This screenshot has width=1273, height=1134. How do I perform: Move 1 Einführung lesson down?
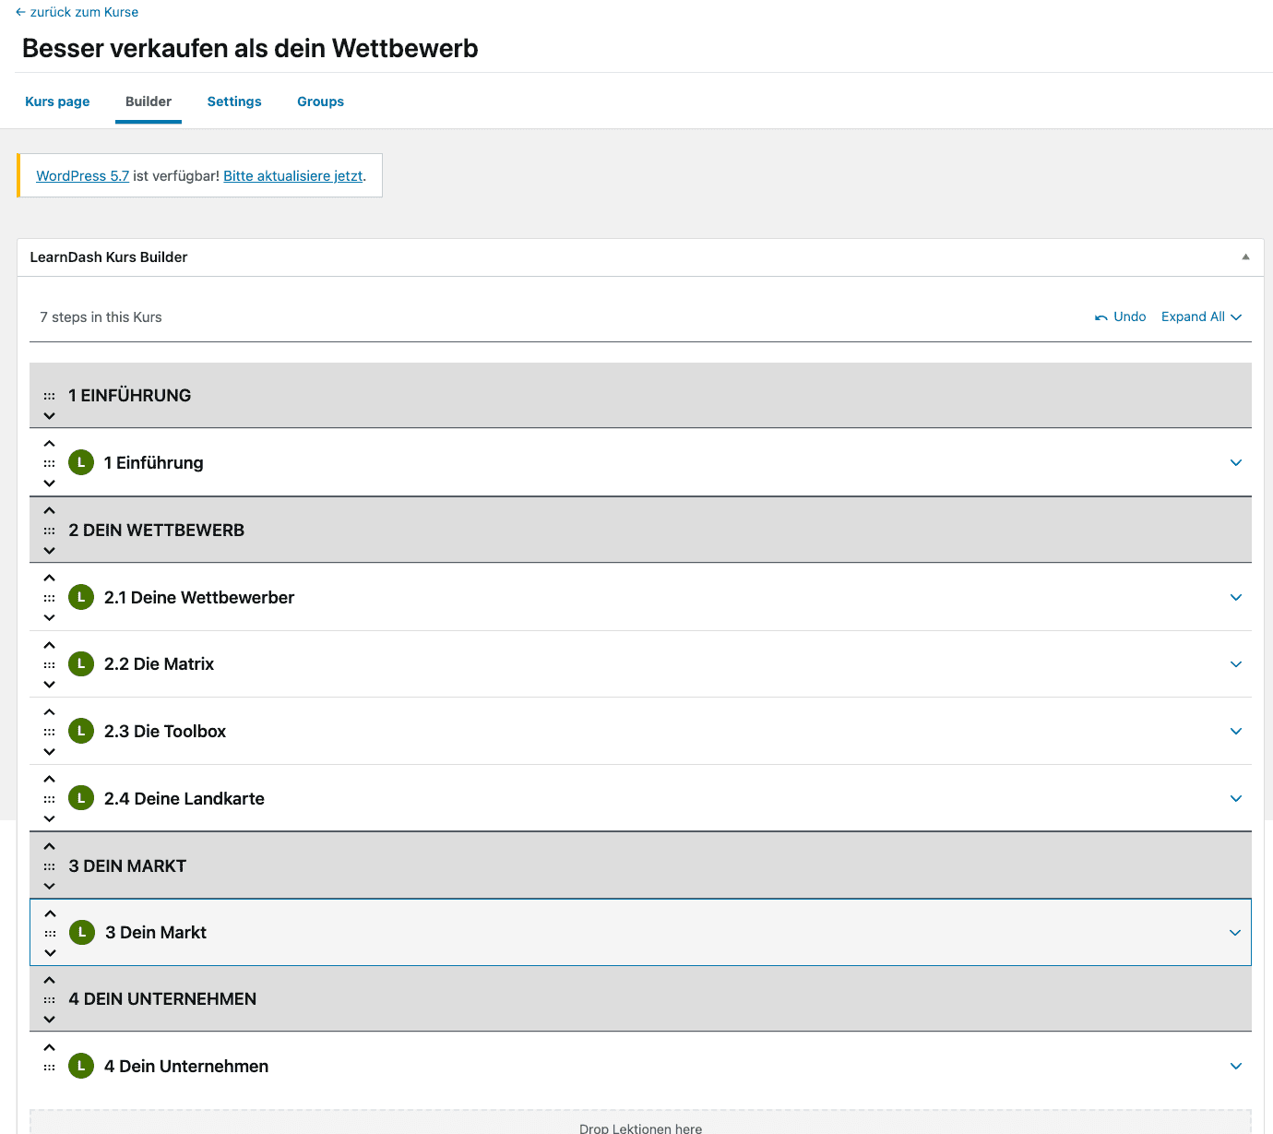point(50,483)
